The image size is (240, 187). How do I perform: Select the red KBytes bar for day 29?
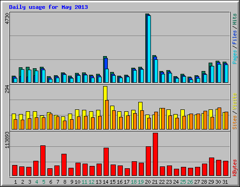point(212,167)
